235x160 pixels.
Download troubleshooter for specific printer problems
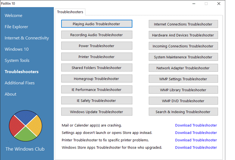196,140
